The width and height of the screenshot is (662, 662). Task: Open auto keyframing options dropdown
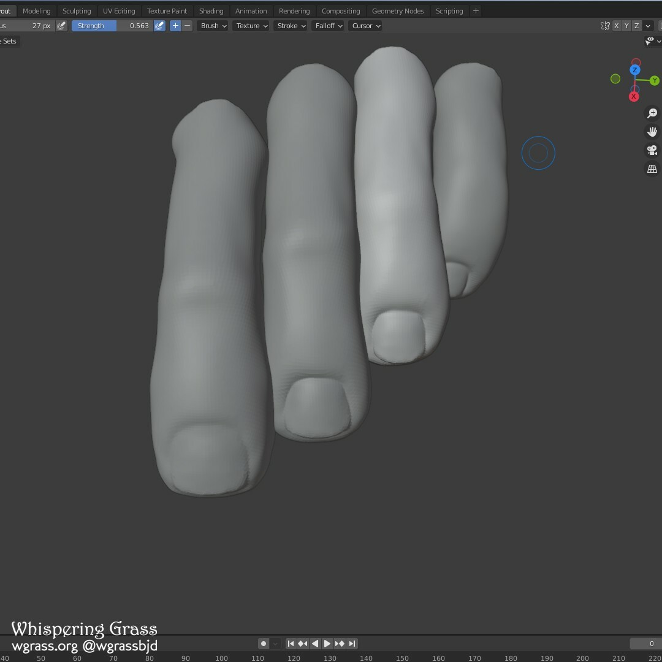275,644
